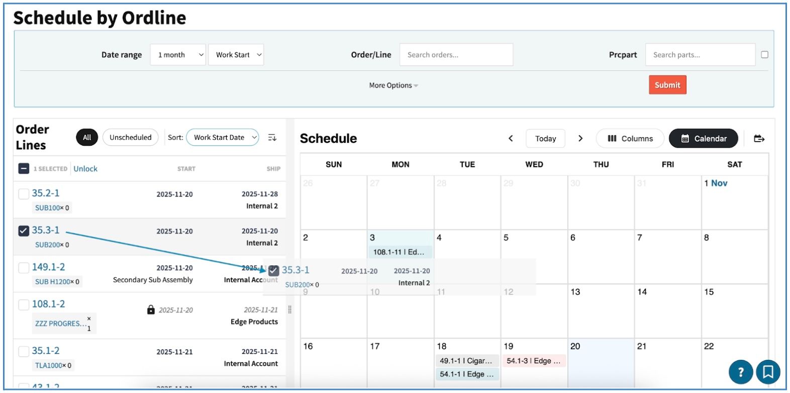
Task: Click the export schedule icon
Action: (x=759, y=138)
